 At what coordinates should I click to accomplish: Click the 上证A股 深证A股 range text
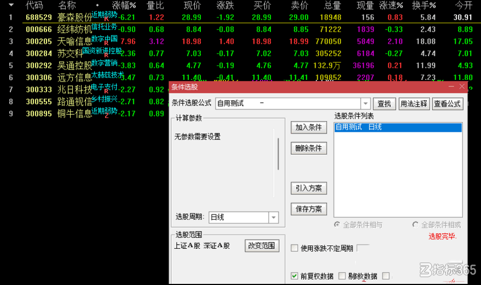pos(202,246)
